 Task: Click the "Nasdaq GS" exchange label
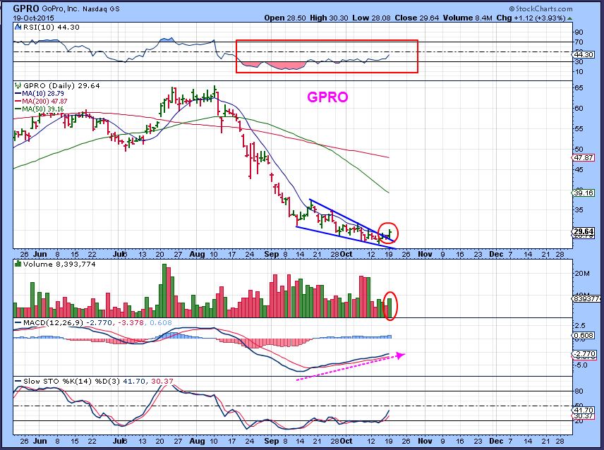coord(101,9)
